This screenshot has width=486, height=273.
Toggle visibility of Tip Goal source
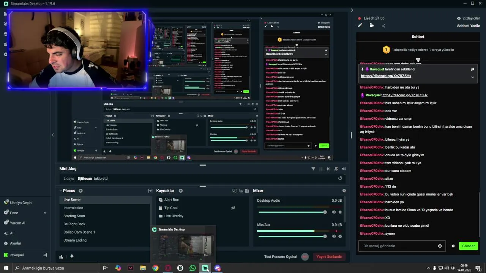click(233, 208)
